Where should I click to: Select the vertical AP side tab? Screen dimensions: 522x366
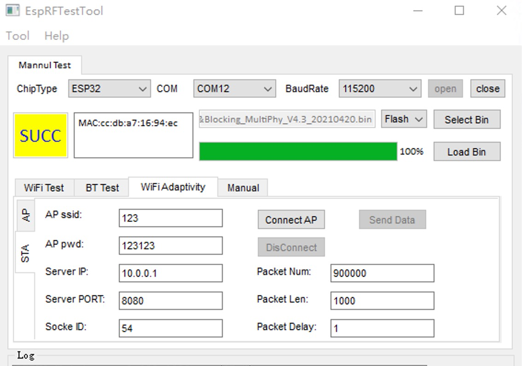[x=26, y=215]
